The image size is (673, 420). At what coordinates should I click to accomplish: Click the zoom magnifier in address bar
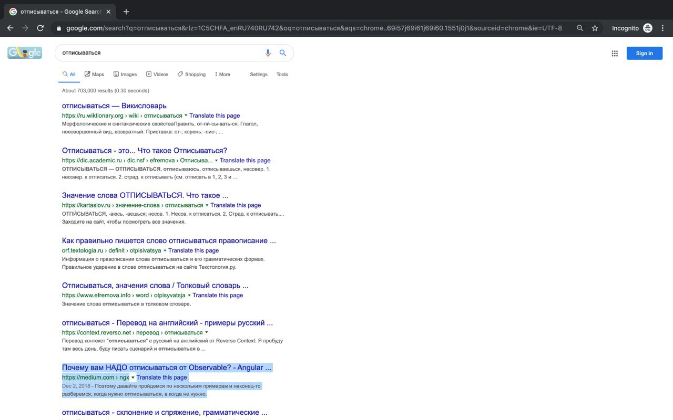580,28
